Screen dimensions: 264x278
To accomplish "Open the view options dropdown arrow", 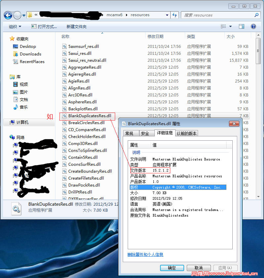I will 231,26.
